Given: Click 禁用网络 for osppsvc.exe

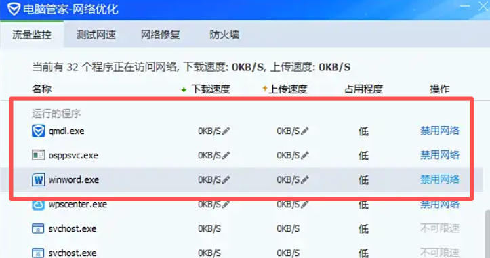Looking at the screenshot, I should pyautogui.click(x=440, y=155).
